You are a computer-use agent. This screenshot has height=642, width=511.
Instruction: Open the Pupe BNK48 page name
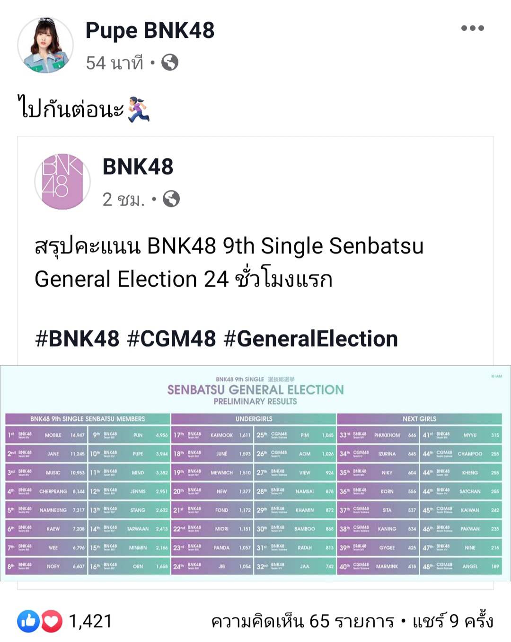[150, 30]
